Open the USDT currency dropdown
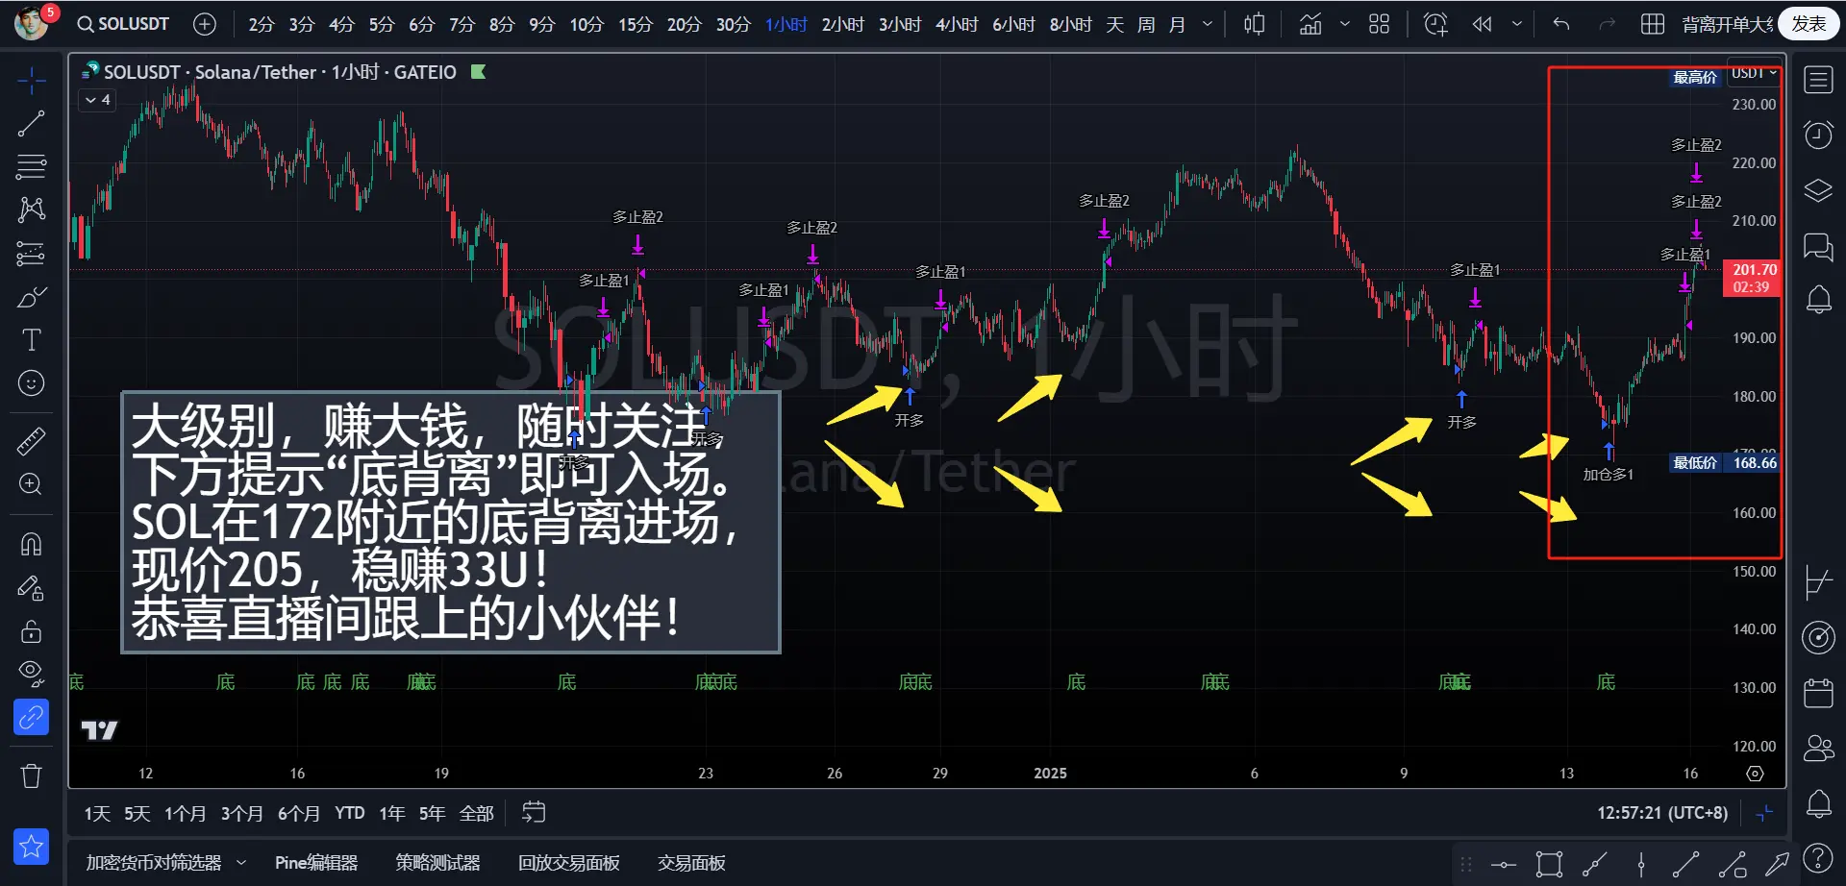Viewport: 1846px width, 886px height. 1755,73
